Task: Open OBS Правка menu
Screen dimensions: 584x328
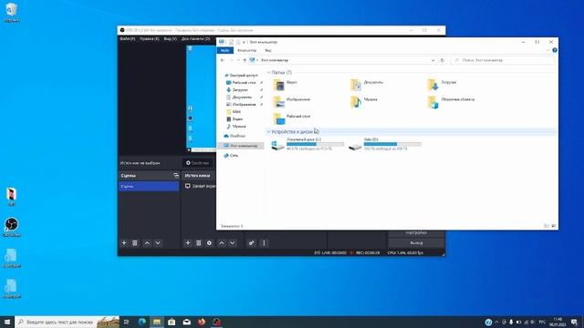Action: coord(150,38)
